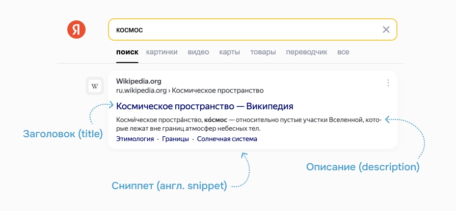Screen dimensions: 456x211
Task: Open the товары tab
Action: 263,52
